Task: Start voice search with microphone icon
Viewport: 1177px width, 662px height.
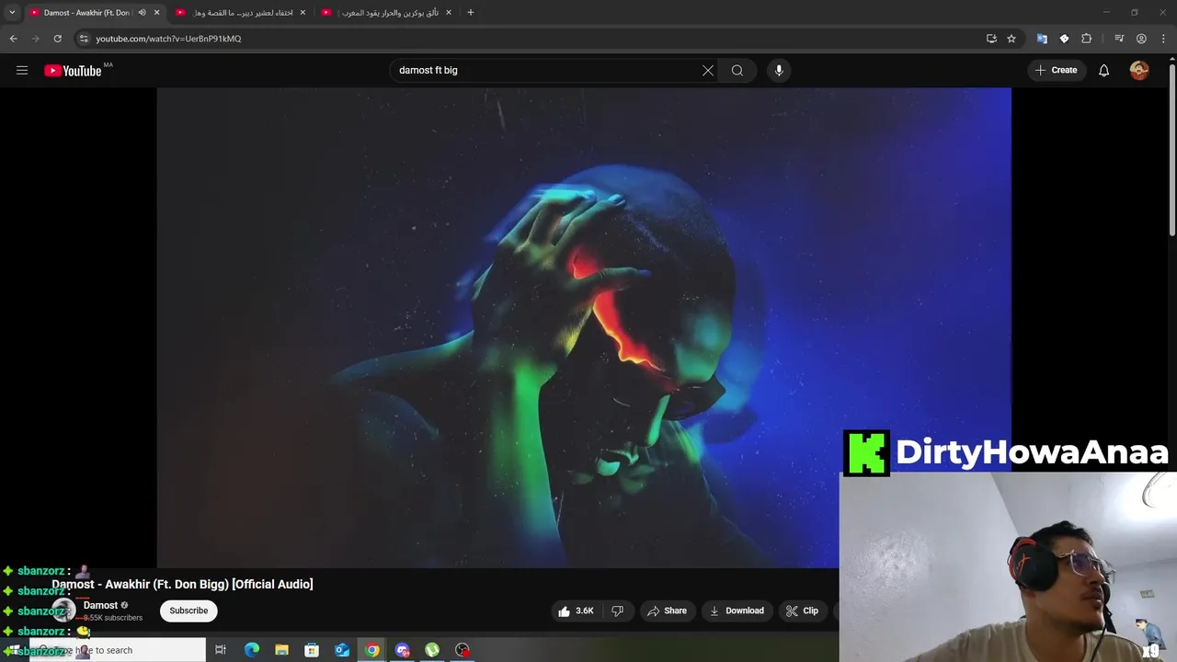Action: 779,70
